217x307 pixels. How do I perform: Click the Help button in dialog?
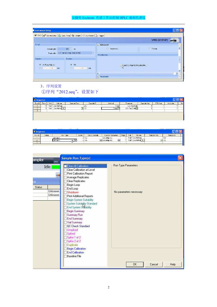pyautogui.click(x=173, y=264)
